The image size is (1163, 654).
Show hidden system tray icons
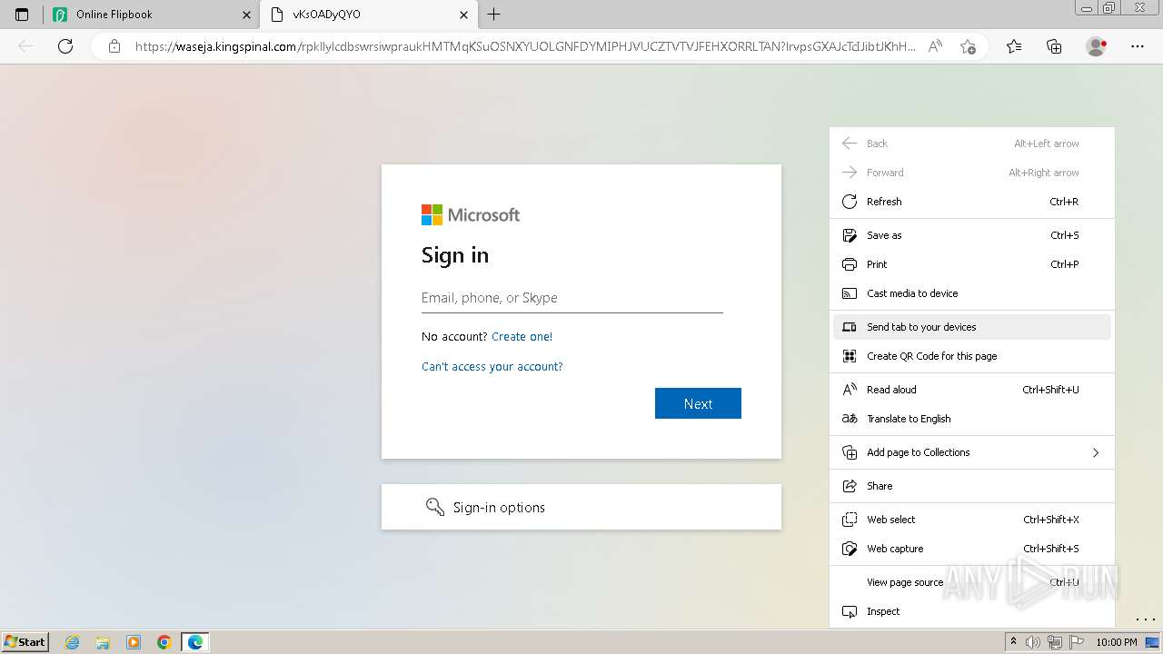click(1014, 642)
